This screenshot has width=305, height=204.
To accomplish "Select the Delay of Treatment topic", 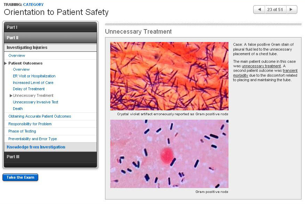I will [x=29, y=89].
